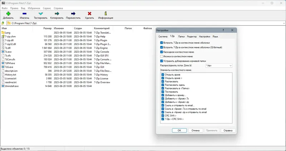This screenshot has height=151, width=286.
Task: Select the Lang folder icon
Action: tap(3, 33)
